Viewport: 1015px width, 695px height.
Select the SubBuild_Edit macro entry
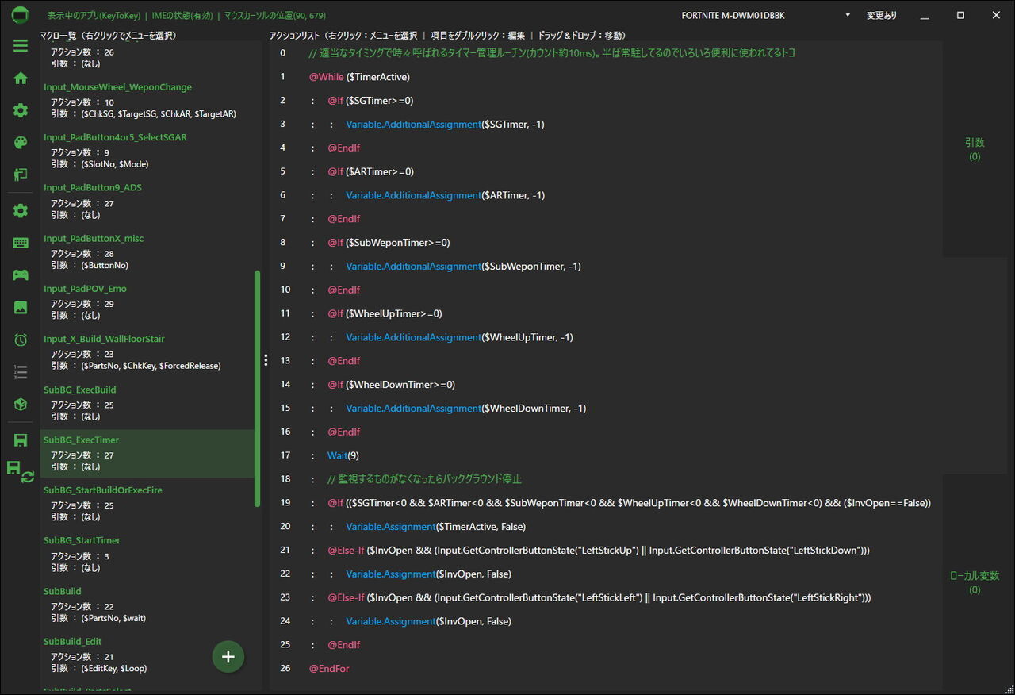pos(73,641)
